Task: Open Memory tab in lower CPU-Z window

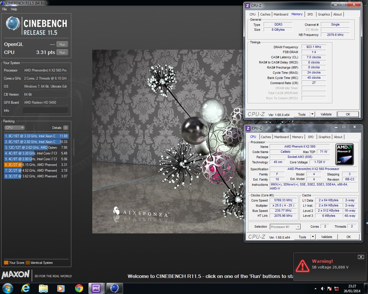Action: pyautogui.click(x=298, y=137)
